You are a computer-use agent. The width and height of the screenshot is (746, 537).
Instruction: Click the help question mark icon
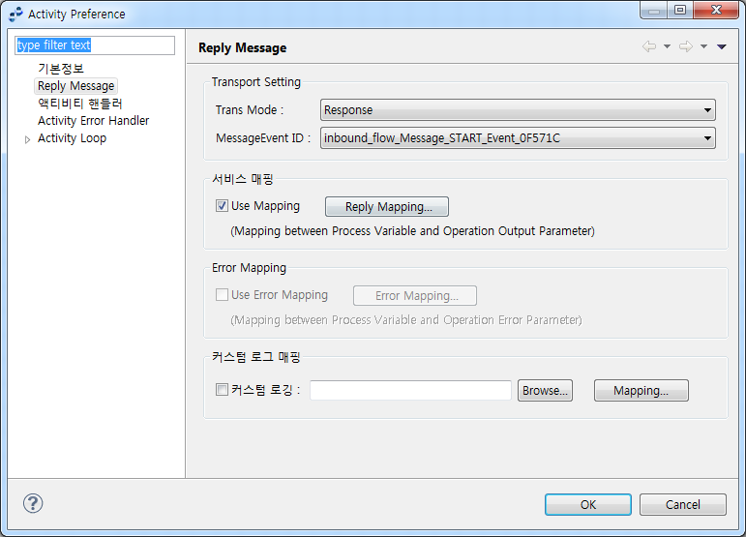(33, 503)
